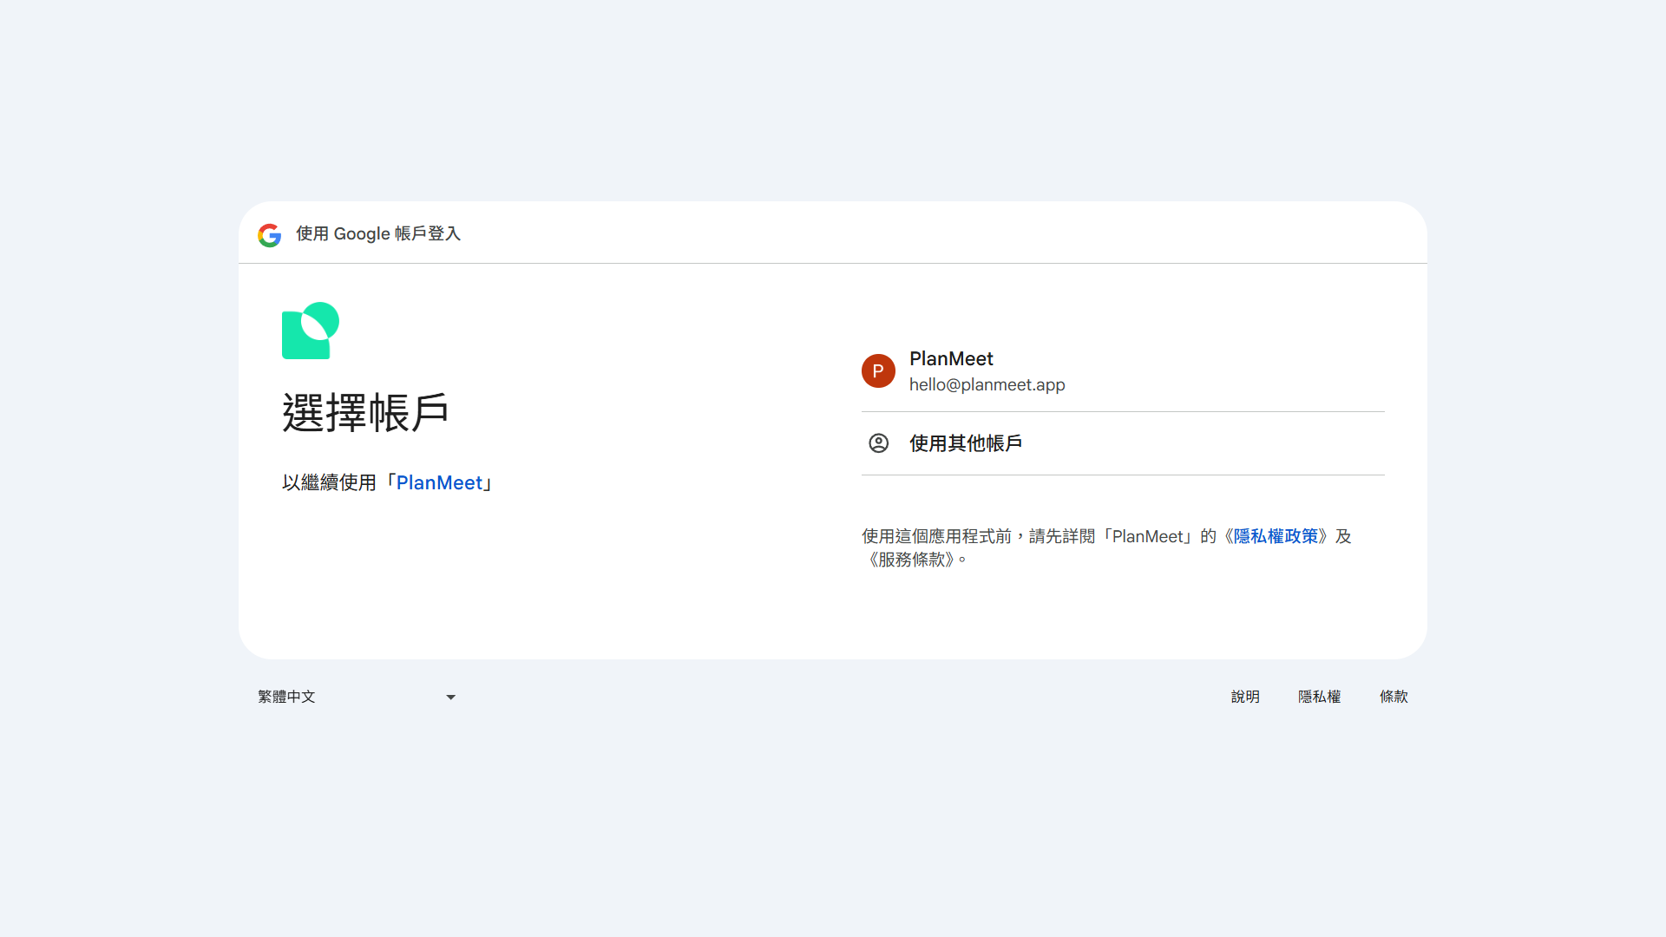Click the email hello@planmeet.app
This screenshot has height=937, width=1666.
(x=987, y=384)
